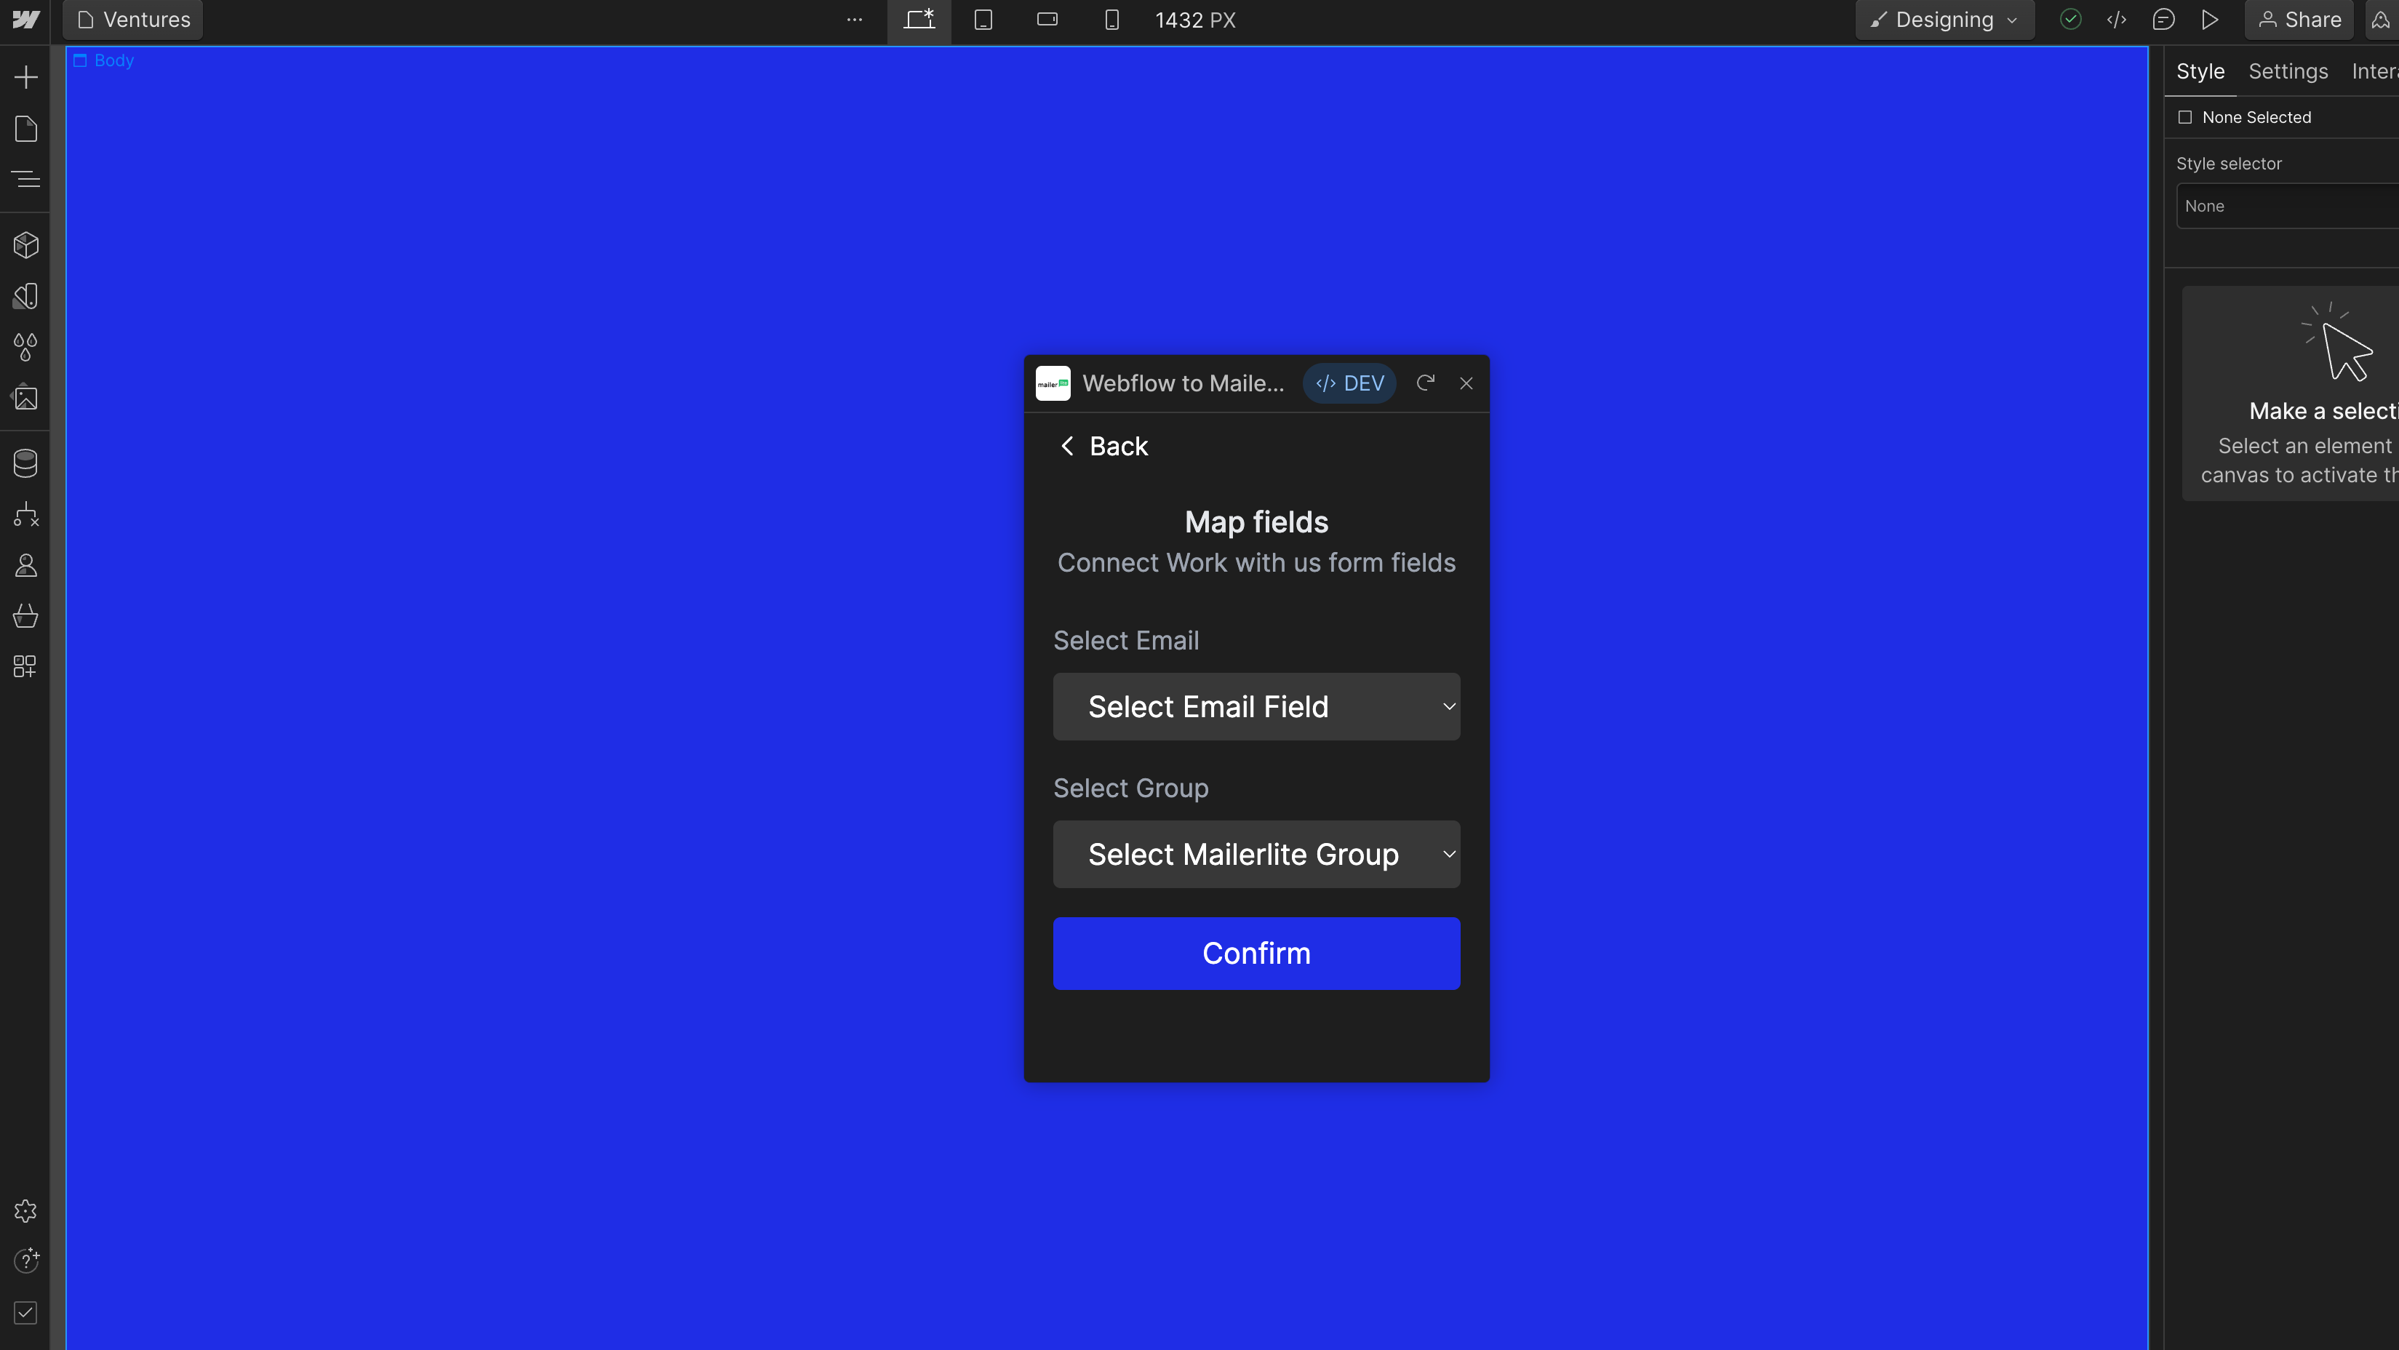Refresh the Mailerlite app window

[1426, 383]
